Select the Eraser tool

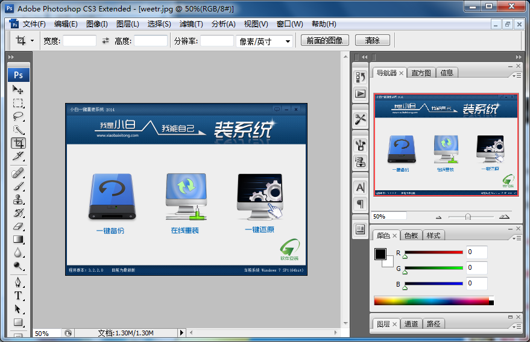click(x=18, y=226)
